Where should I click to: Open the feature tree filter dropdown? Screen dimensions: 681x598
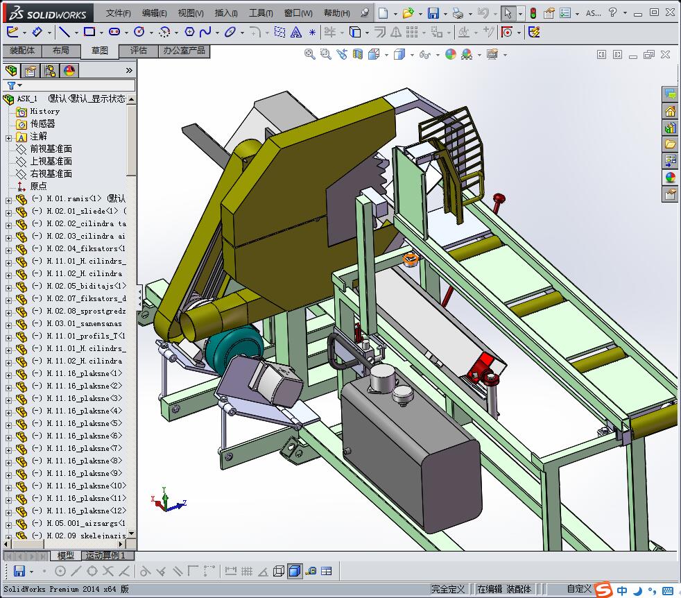point(14,85)
